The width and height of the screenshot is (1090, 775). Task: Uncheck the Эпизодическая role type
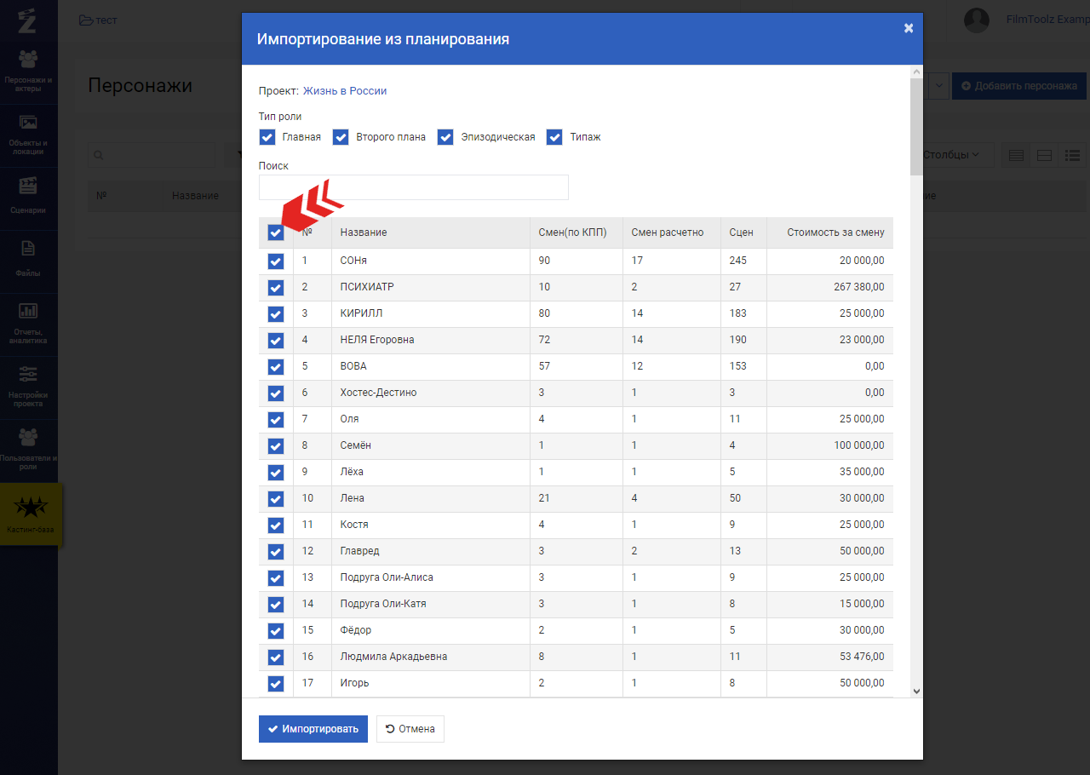tap(445, 137)
